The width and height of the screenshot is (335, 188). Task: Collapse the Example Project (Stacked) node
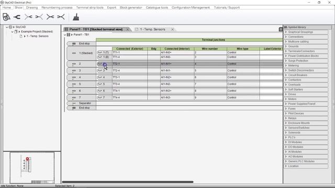tap(12, 32)
